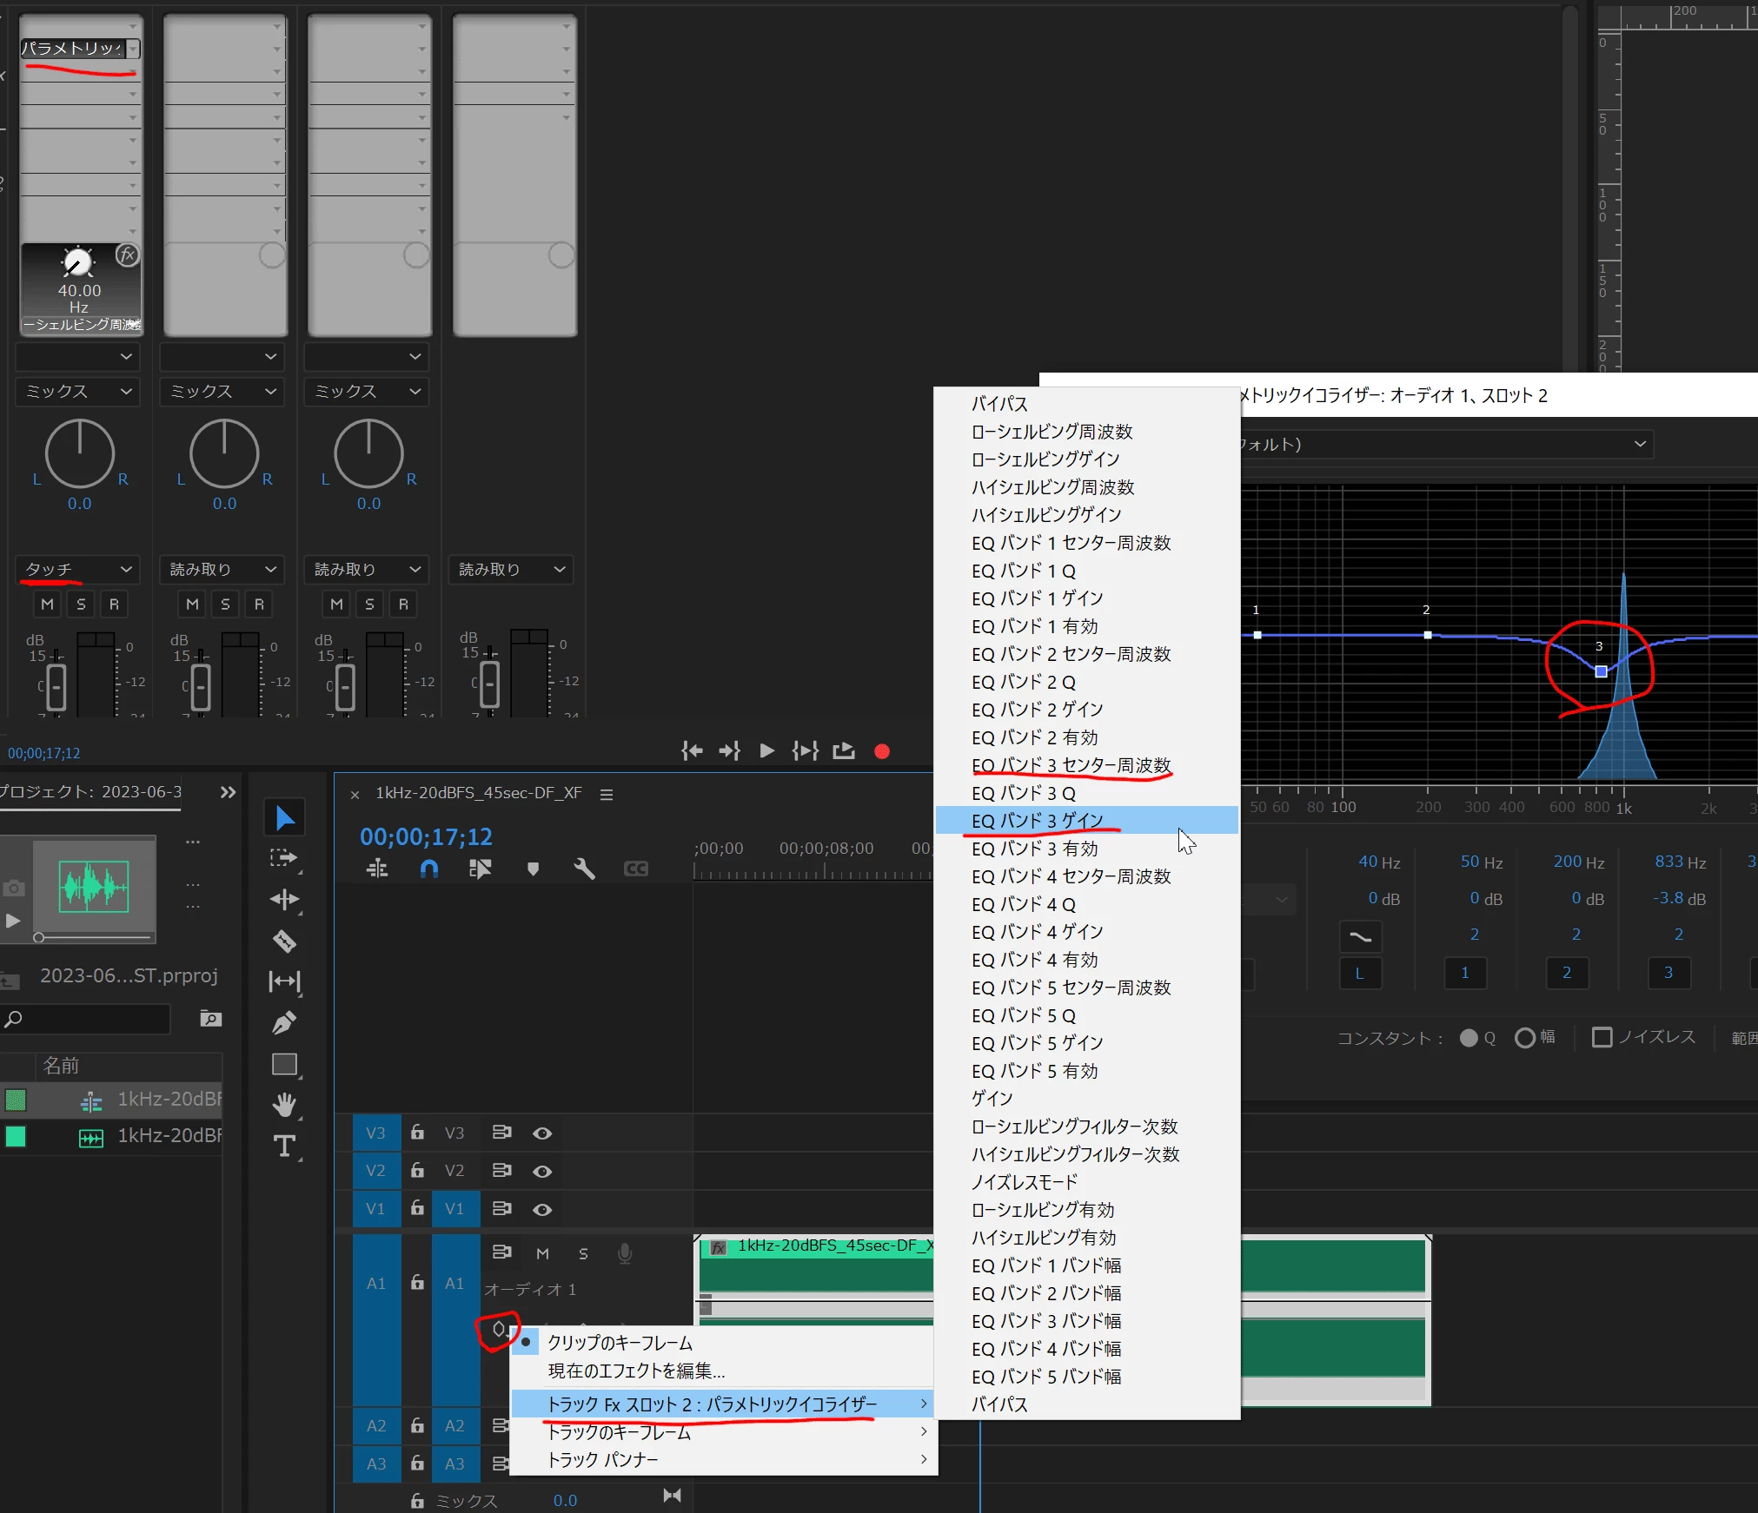Toggle the V3 track eye visibility

pyautogui.click(x=542, y=1133)
